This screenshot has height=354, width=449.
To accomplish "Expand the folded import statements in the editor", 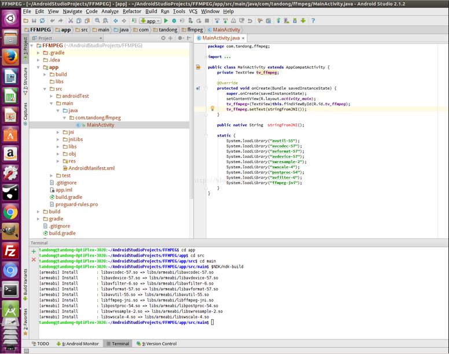I will click(x=206, y=57).
